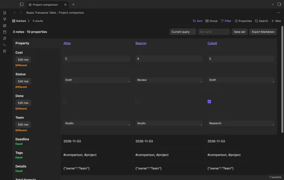The image size is (284, 180).
Task: Edit the Atlas Team Studio field
Action: (97, 123)
